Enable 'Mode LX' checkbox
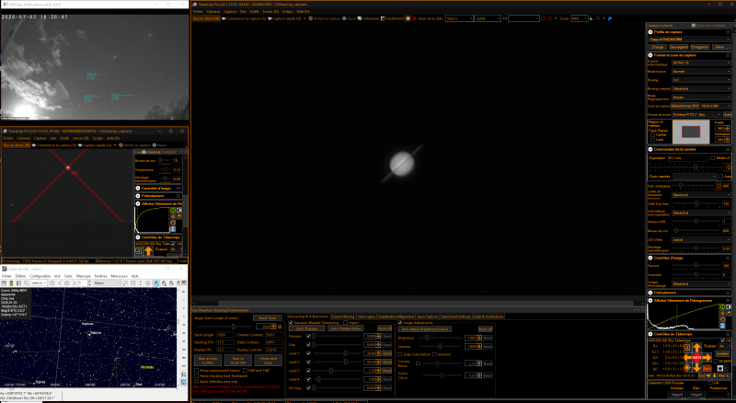This screenshot has width=736, height=403. (712, 158)
